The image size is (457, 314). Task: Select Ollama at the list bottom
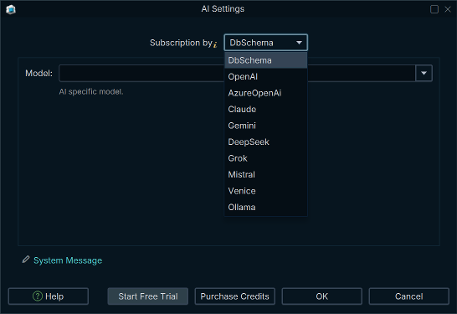click(265, 208)
